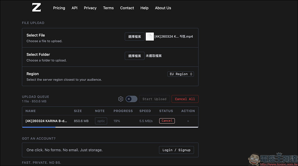Click Start Upload button
This screenshot has width=298, height=166.
(x=154, y=99)
